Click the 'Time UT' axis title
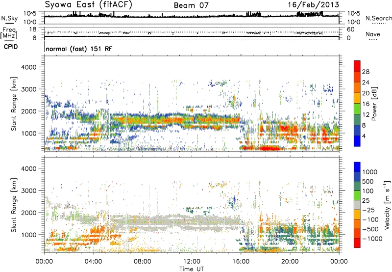Image resolution: width=392 pixels, height=272 pixels. (x=192, y=269)
